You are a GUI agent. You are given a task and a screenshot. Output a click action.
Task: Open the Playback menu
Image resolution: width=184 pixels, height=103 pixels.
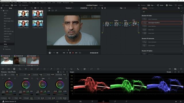(43, 3)
